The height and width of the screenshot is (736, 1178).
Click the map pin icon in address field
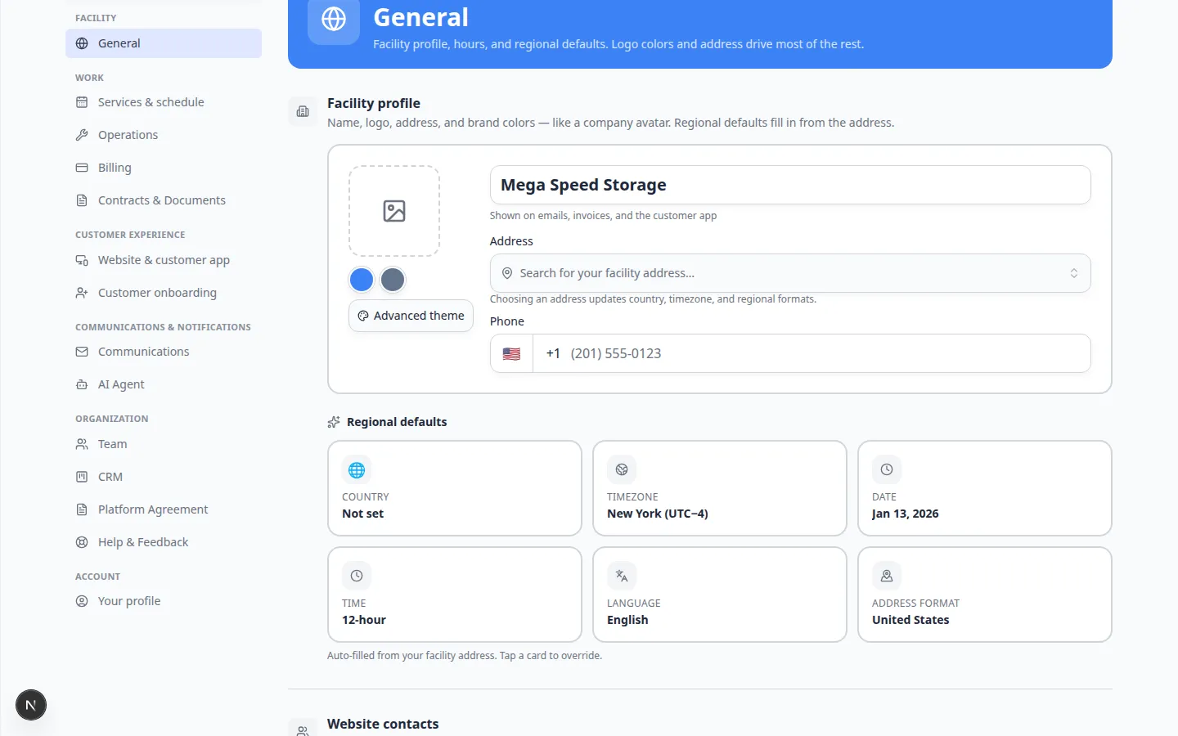pyautogui.click(x=507, y=273)
